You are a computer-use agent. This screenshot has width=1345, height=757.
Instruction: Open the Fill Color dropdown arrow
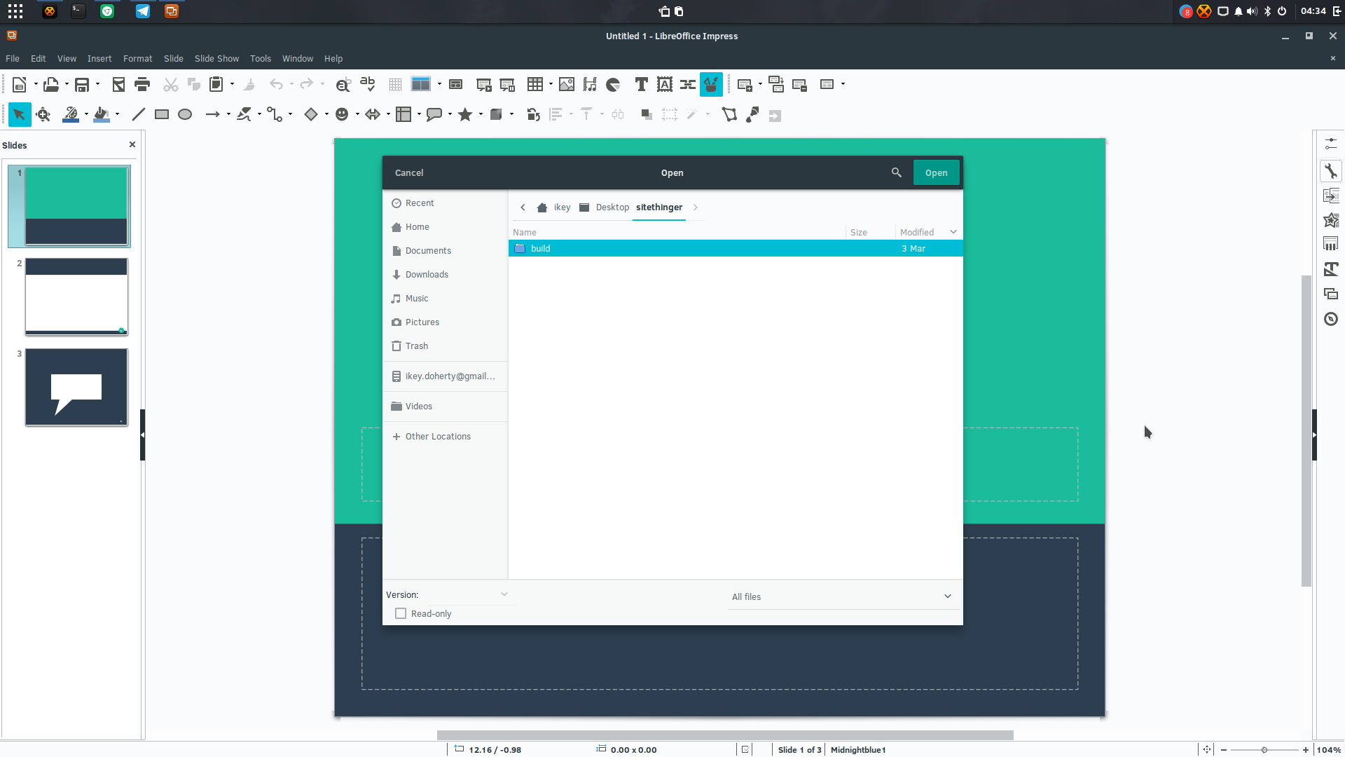click(x=117, y=115)
